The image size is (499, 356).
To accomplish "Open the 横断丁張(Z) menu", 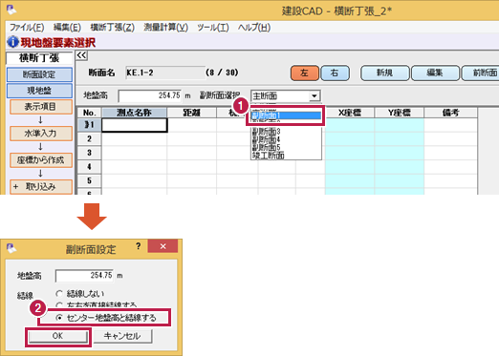I will [112, 28].
